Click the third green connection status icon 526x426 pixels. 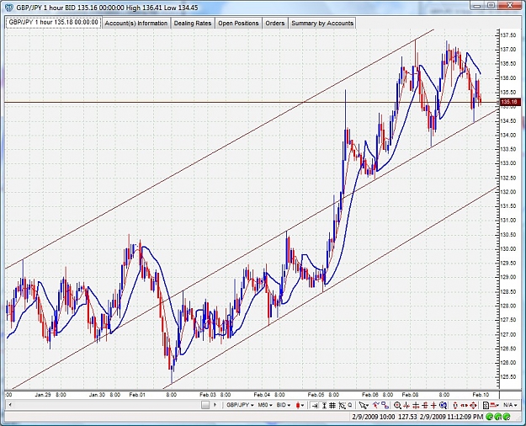click(x=506, y=417)
